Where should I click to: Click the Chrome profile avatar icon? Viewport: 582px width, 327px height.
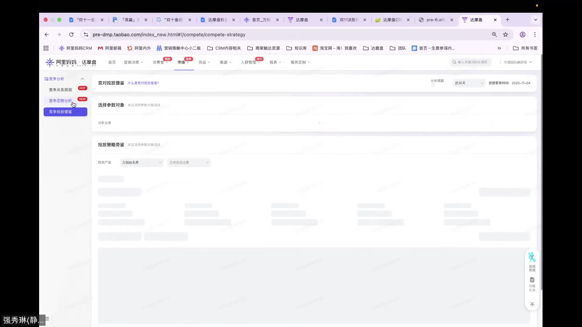(x=523, y=35)
